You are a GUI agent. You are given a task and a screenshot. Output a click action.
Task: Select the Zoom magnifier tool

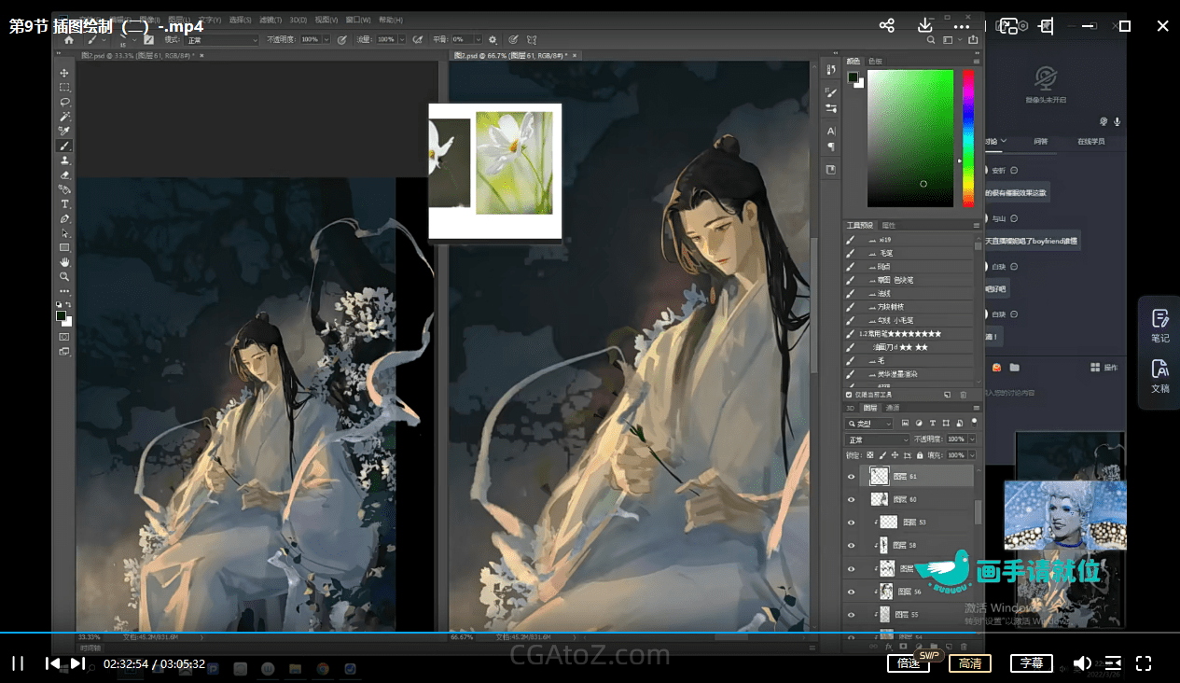(64, 277)
